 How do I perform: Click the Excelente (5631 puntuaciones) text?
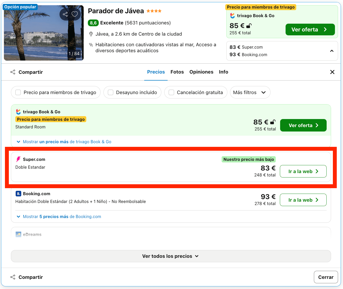(135, 23)
